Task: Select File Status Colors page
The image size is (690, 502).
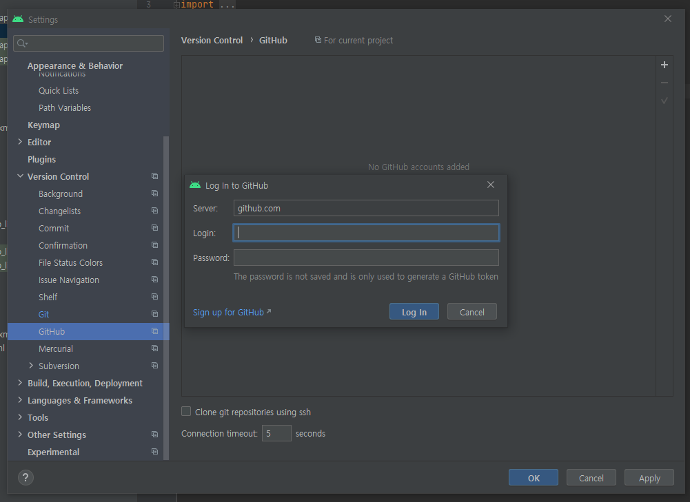Action: tap(70, 263)
